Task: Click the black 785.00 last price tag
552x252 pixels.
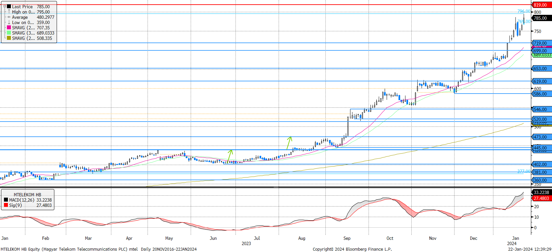Action: click(542, 18)
